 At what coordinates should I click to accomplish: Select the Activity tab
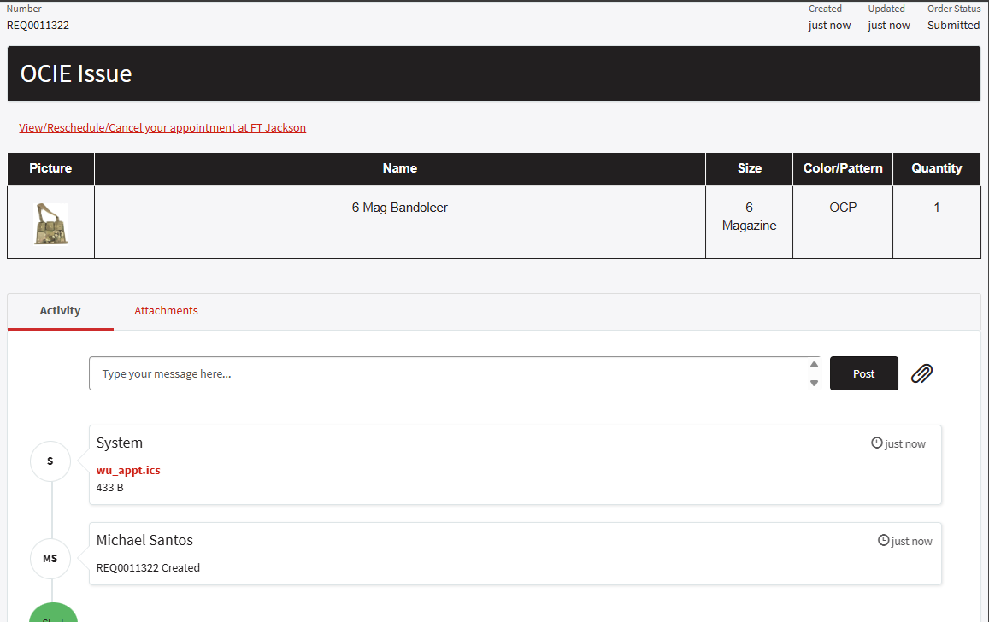point(60,311)
